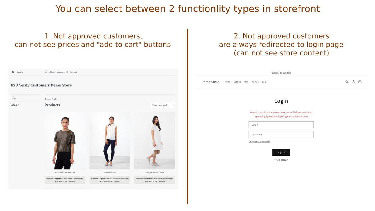Select the Woman menu item
Image resolution: width=375 pixels, height=211 pixels.
[x=255, y=82]
